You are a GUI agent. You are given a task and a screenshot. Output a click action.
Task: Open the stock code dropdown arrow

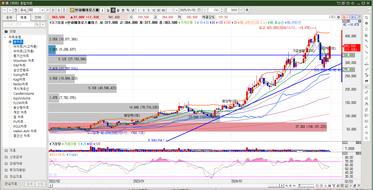[42, 10]
